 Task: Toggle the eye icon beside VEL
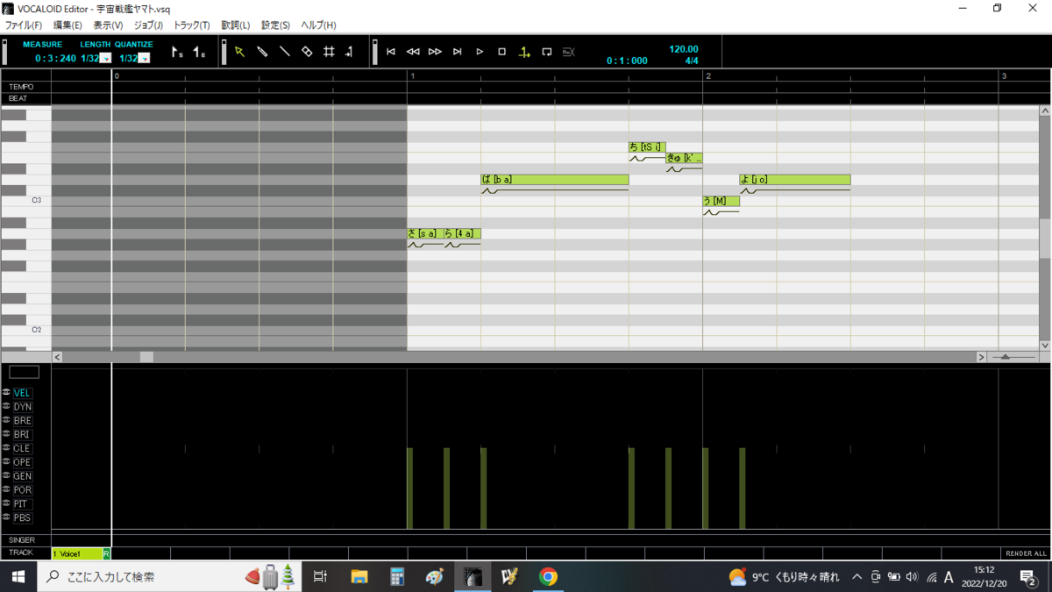pos(6,393)
